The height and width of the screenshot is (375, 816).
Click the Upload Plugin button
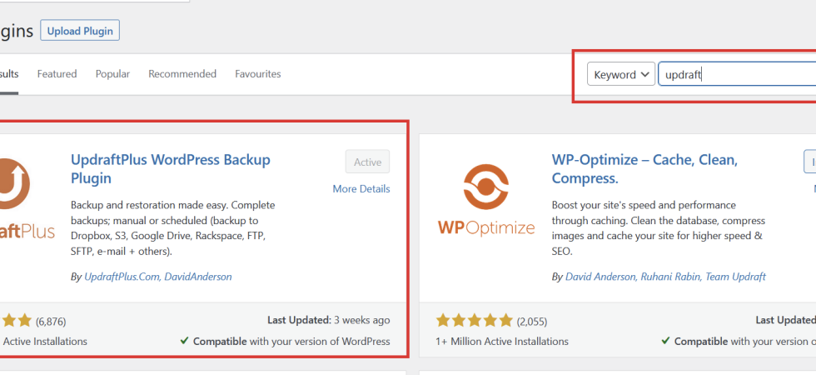[80, 31]
